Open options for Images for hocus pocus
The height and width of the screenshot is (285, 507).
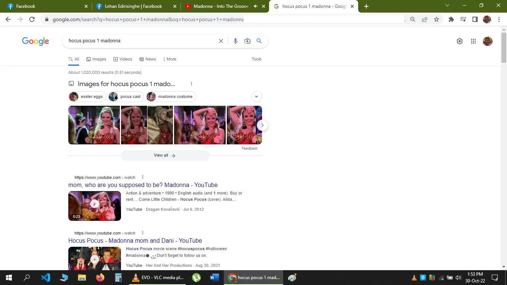191,84
